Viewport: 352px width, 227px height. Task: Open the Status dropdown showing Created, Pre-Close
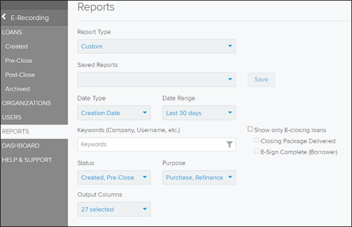click(x=114, y=178)
